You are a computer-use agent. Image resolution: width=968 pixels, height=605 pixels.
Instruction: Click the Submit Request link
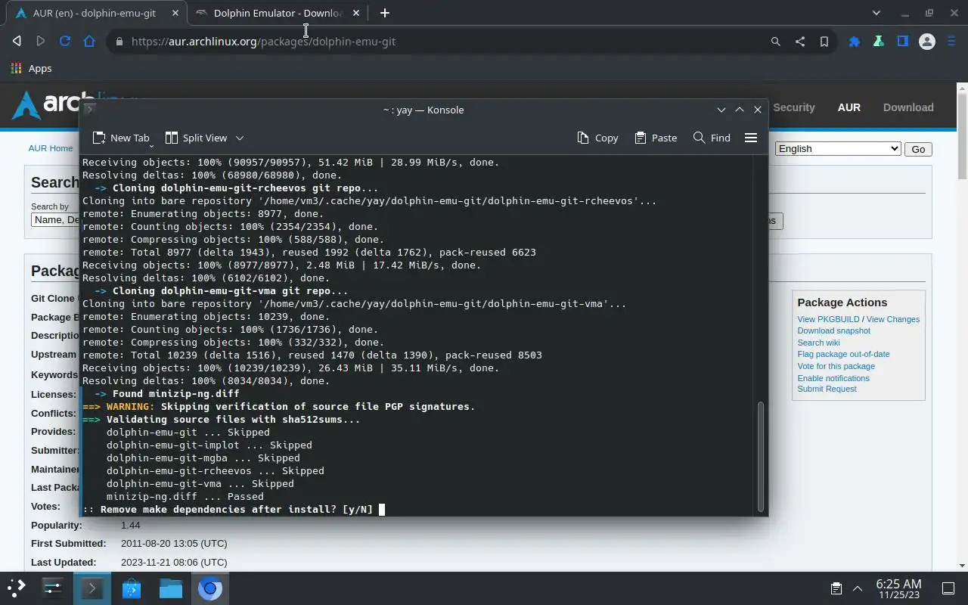(x=827, y=389)
